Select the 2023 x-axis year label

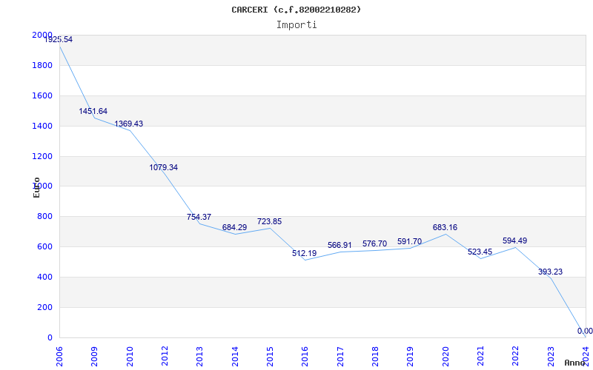(551, 357)
